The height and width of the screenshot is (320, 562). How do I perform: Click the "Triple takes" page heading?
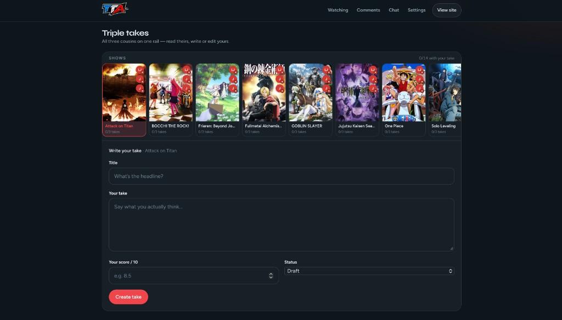coord(125,33)
